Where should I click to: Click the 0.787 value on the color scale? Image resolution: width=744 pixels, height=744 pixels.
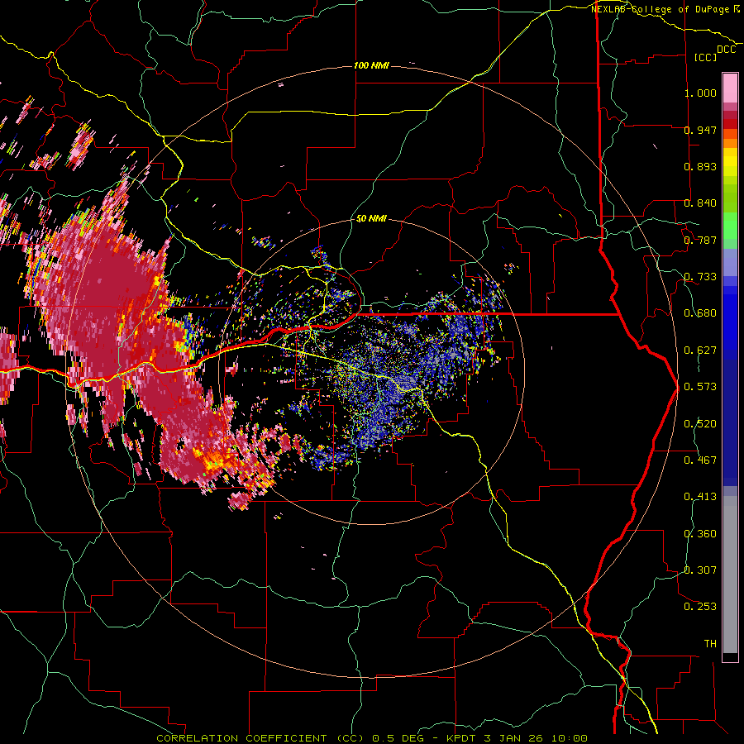700,240
